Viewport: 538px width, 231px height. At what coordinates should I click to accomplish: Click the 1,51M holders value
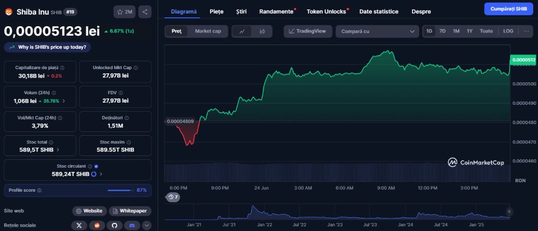click(115, 126)
